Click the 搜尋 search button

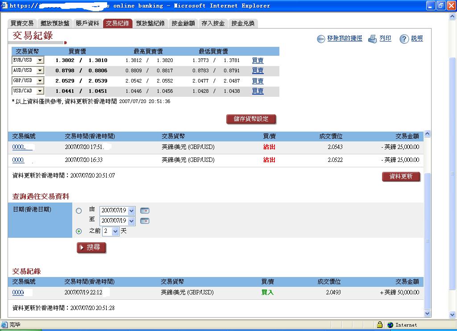click(91, 248)
